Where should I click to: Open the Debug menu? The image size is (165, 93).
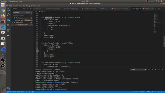coord(28,6)
